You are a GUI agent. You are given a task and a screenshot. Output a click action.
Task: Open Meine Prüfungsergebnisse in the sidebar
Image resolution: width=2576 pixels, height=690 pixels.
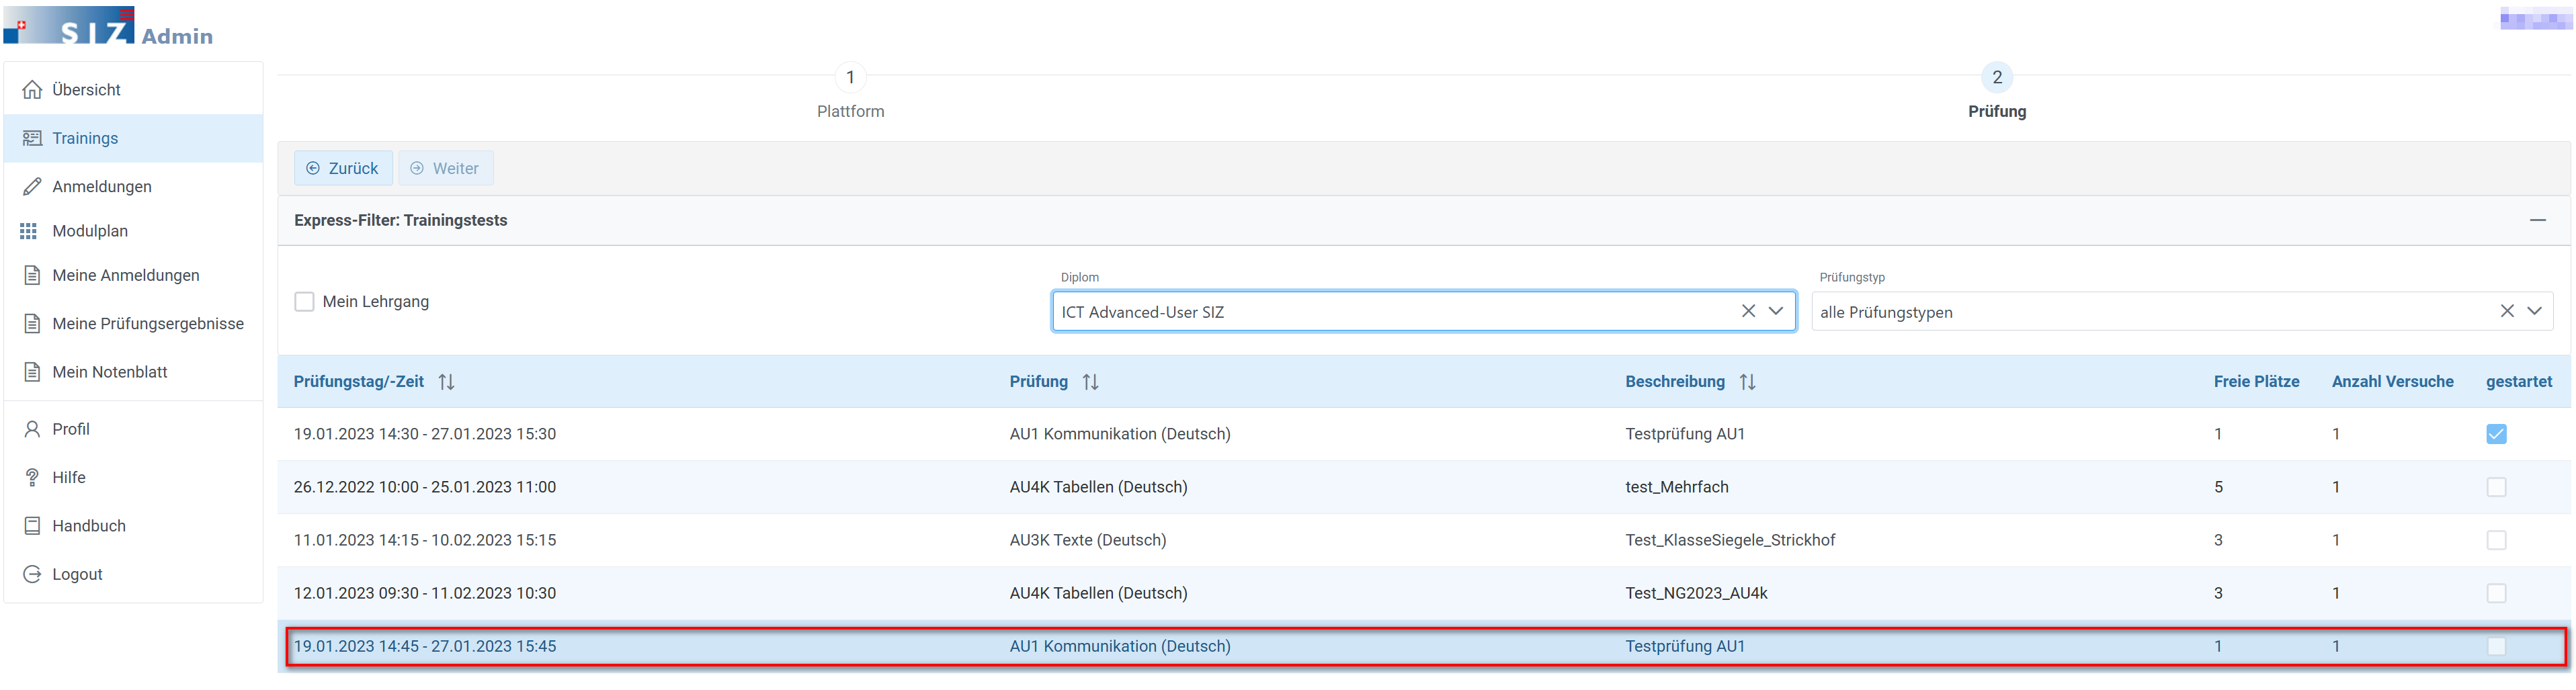pyautogui.click(x=134, y=324)
